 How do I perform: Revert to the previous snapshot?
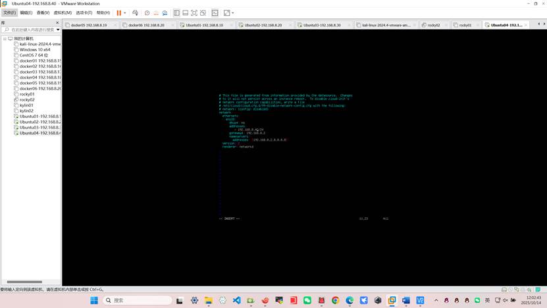(156, 13)
